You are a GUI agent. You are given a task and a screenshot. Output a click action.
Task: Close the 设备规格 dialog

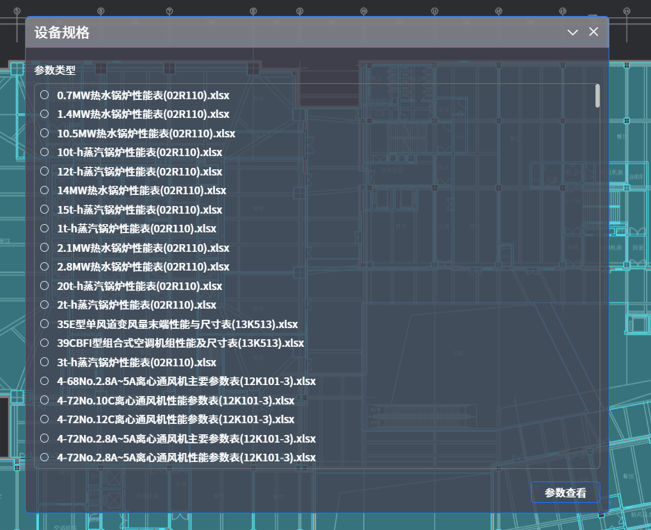click(593, 32)
